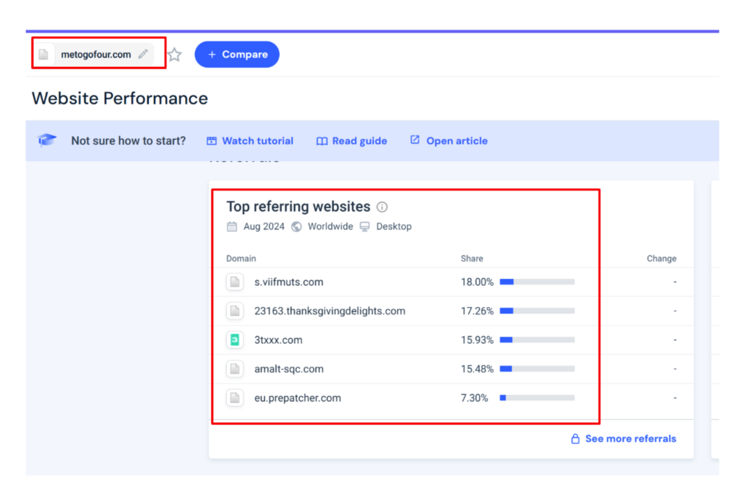Open the s.viifmuts.com domain link
Image resolution: width=734 pixels, height=482 pixels.
click(289, 282)
